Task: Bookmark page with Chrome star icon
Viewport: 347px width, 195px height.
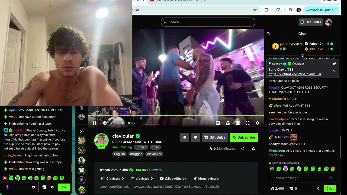Action: (255, 10)
